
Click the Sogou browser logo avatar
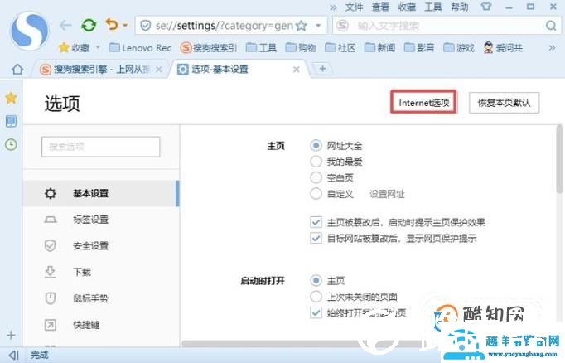pyautogui.click(x=30, y=31)
